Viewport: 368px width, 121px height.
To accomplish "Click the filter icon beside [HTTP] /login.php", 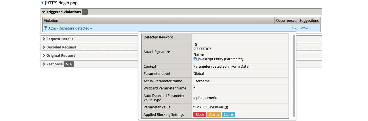I will tap(42, 3).
